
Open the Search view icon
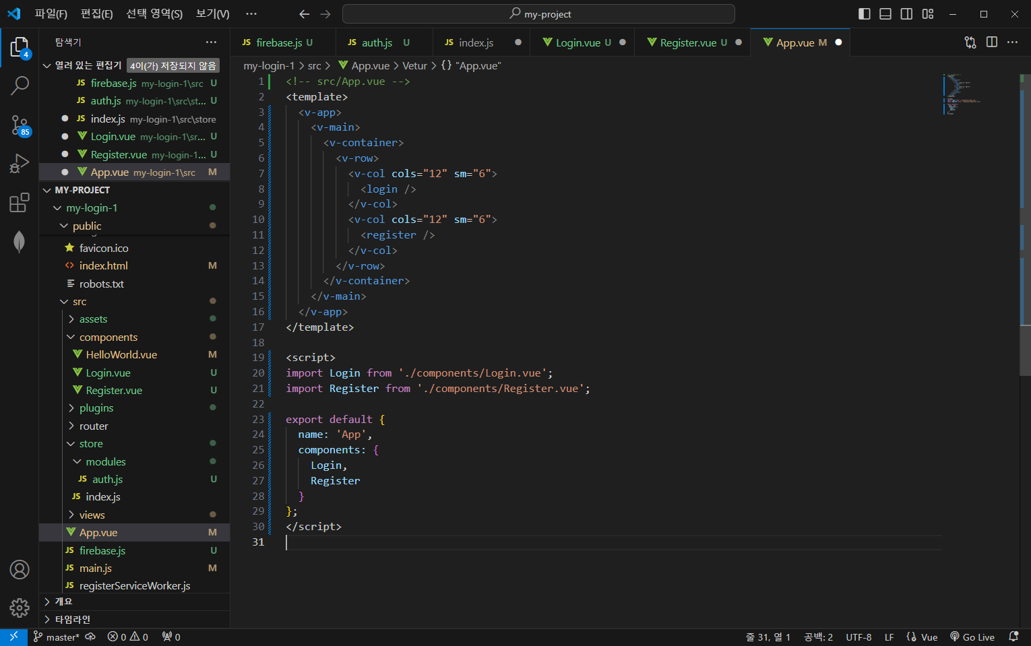20,86
